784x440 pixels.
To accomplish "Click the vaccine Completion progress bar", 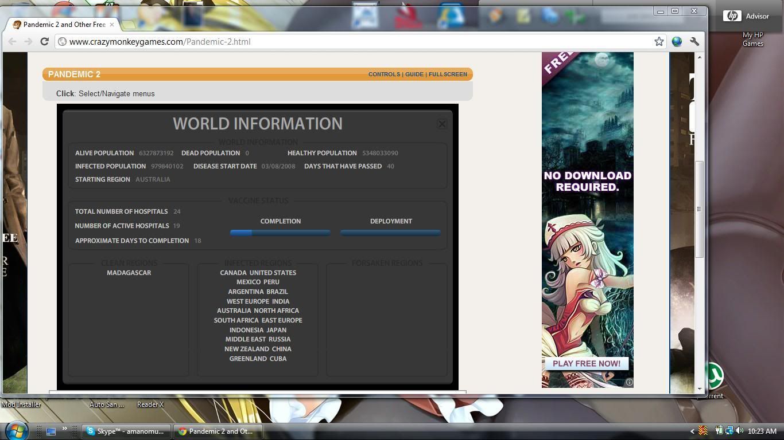I will [x=280, y=233].
